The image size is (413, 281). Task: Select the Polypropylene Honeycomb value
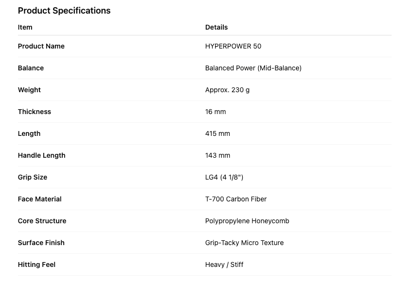(247, 221)
